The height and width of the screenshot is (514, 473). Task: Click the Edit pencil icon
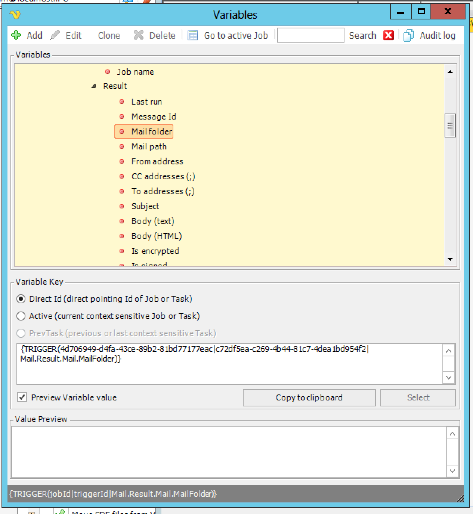[55, 35]
